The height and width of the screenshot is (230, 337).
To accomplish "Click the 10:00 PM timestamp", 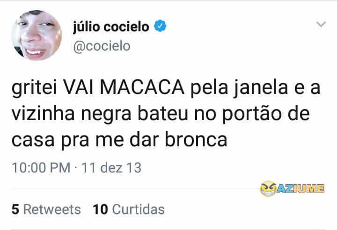I will tap(41, 167).
